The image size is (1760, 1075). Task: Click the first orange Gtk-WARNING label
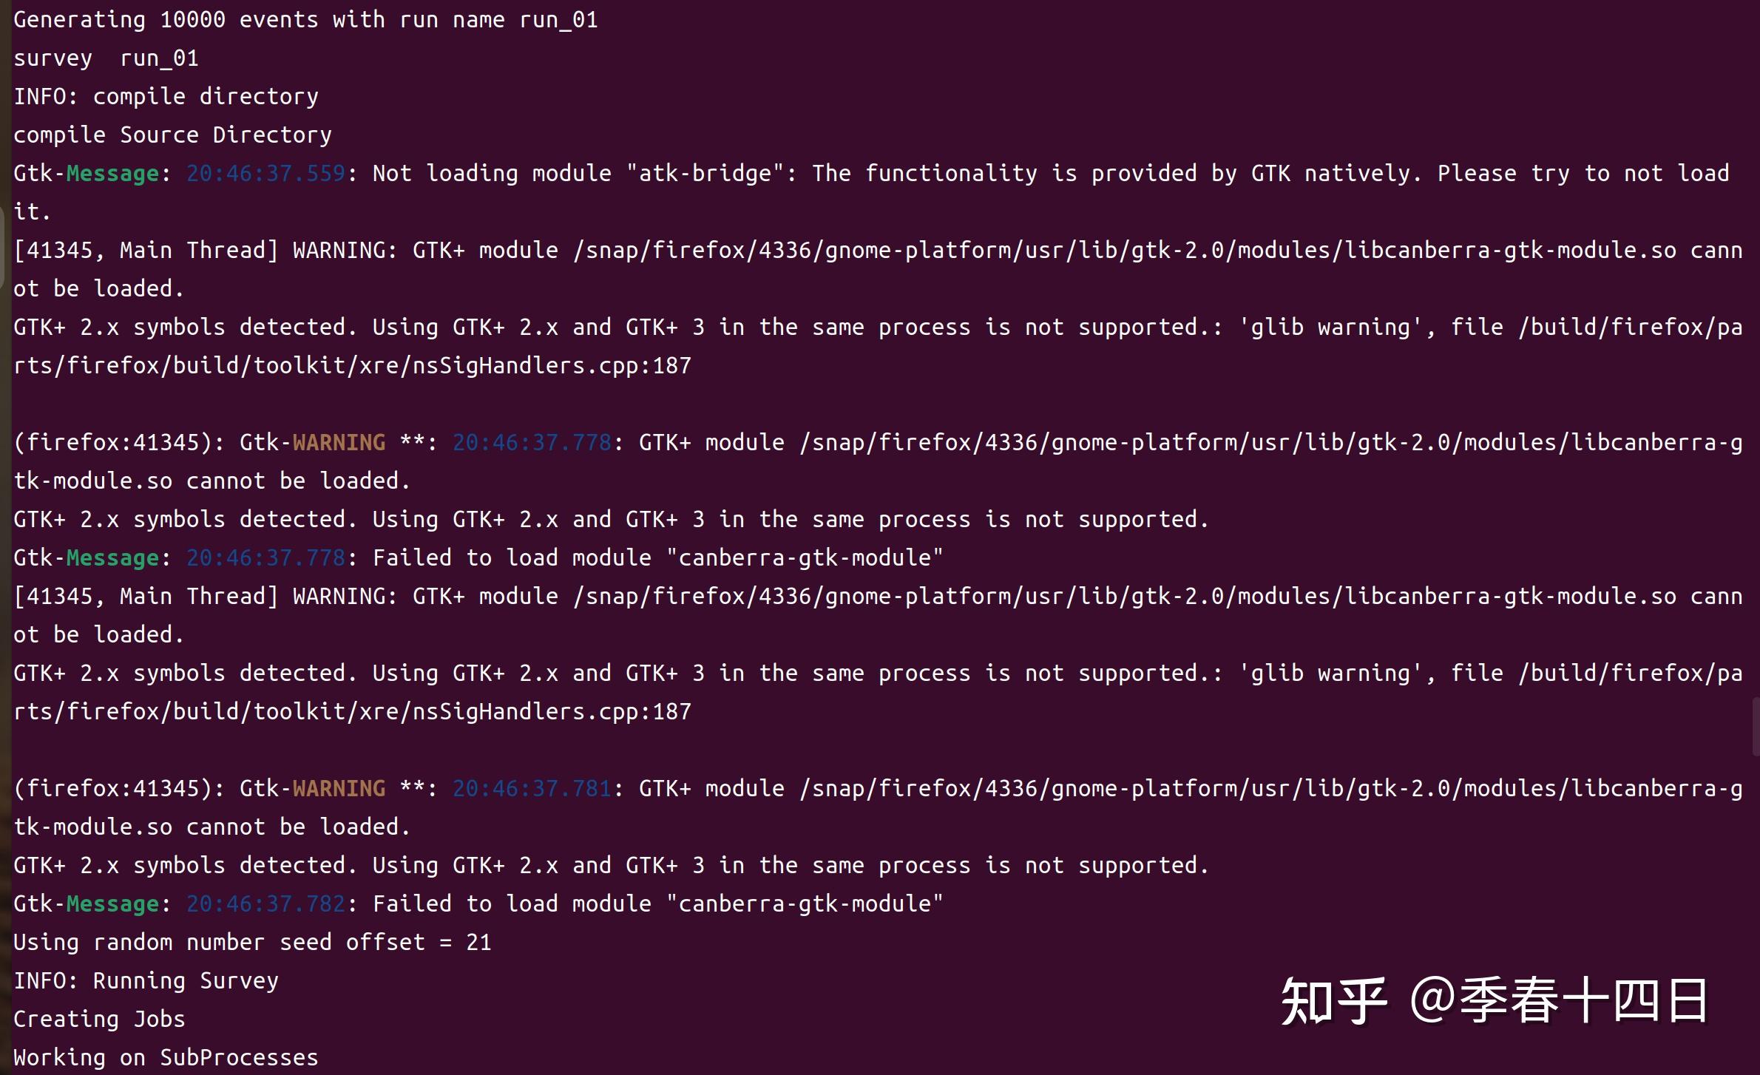pyautogui.click(x=339, y=443)
